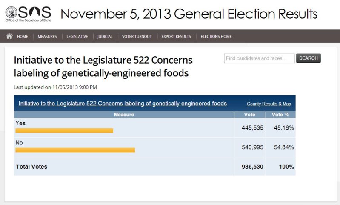Open the County Results & Map link
Screen dimensions: 340x205
tap(269, 104)
